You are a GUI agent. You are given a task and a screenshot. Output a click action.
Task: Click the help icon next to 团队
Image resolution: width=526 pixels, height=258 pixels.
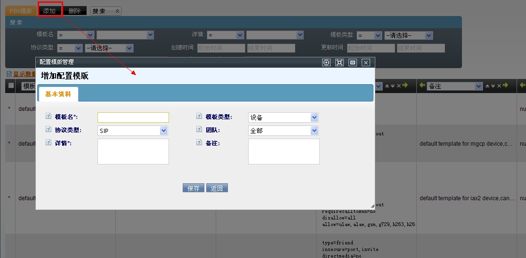pyautogui.click(x=199, y=130)
